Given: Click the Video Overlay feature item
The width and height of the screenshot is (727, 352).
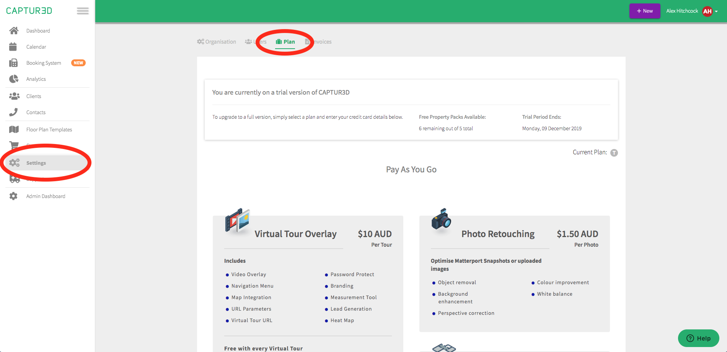Looking at the screenshot, I should click(x=249, y=275).
